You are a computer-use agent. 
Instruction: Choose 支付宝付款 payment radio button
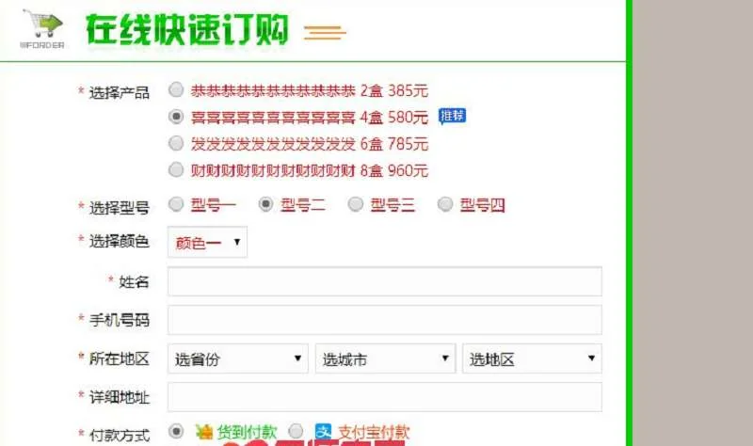(296, 430)
